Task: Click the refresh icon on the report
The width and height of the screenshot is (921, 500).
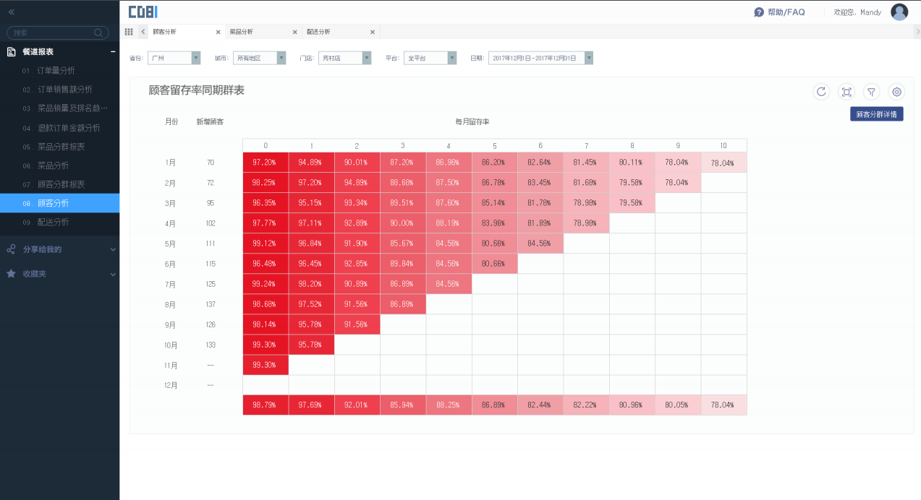Action: pos(820,92)
